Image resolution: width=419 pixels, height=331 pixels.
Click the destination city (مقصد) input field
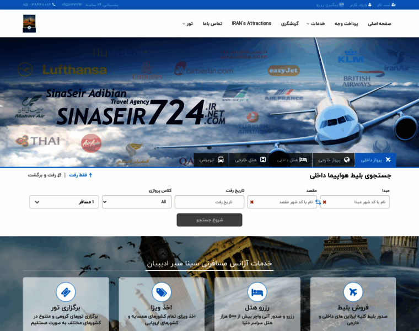[282, 202]
